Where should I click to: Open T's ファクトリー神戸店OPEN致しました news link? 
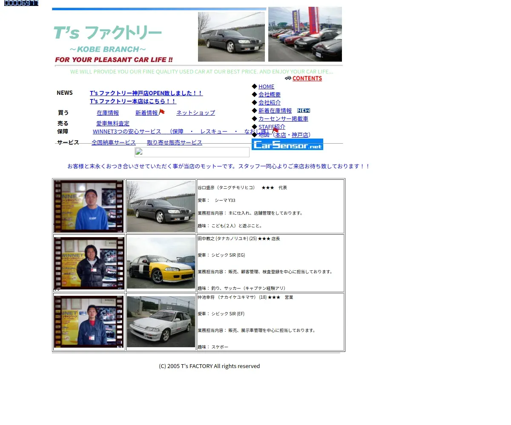tap(146, 93)
